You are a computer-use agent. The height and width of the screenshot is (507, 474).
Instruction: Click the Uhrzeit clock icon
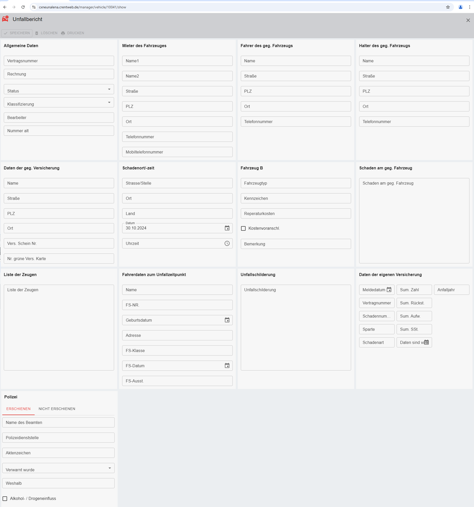(227, 243)
